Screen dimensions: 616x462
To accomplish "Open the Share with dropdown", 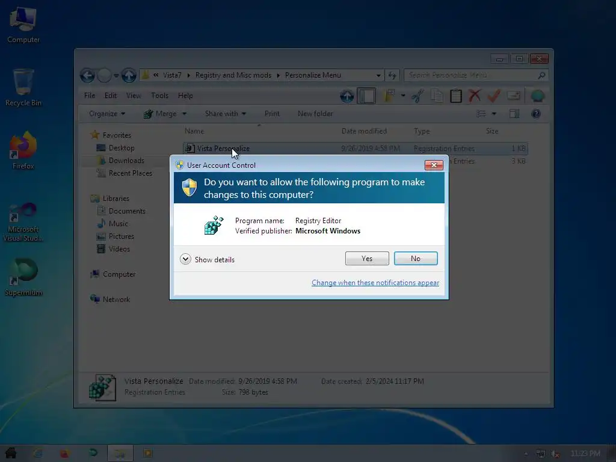I will click(226, 114).
